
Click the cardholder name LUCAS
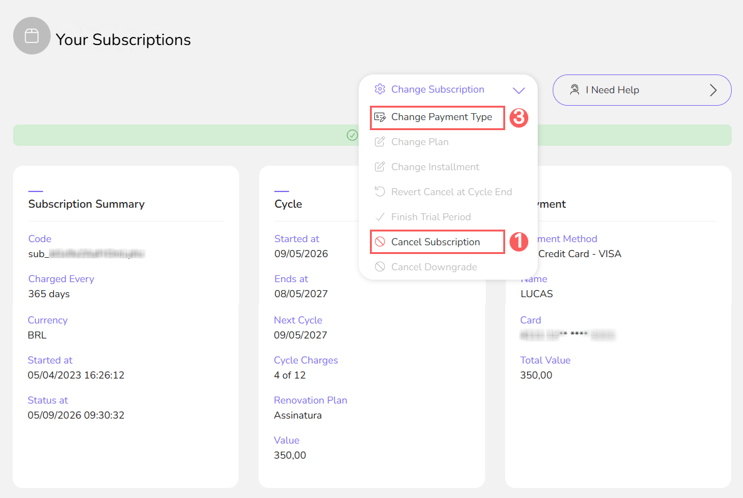pyautogui.click(x=536, y=294)
